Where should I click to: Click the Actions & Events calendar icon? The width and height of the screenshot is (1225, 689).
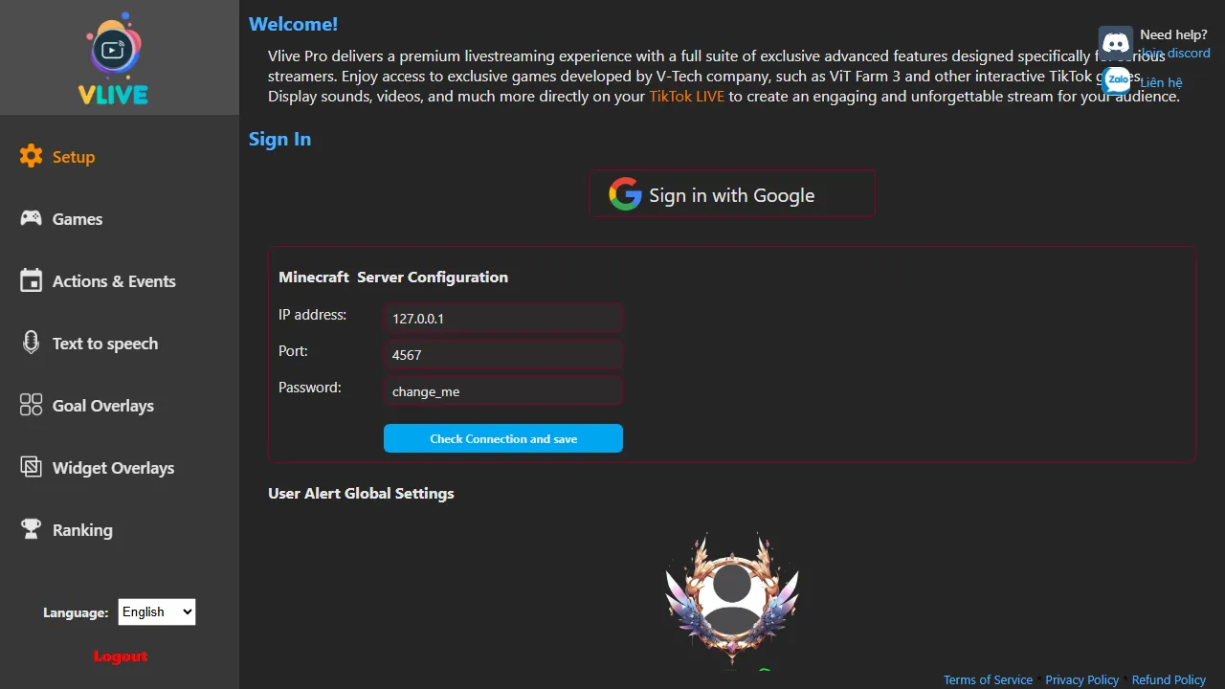tap(32, 280)
